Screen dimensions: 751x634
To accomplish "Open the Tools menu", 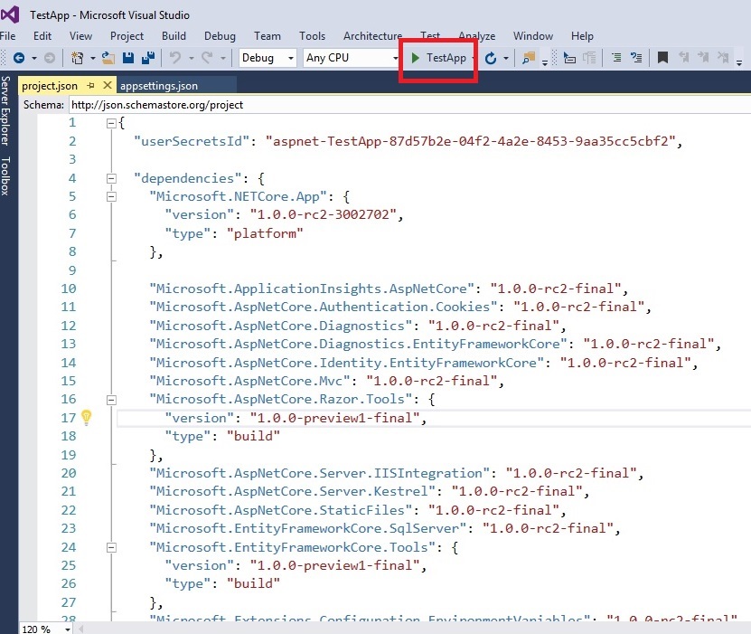I will (x=313, y=36).
